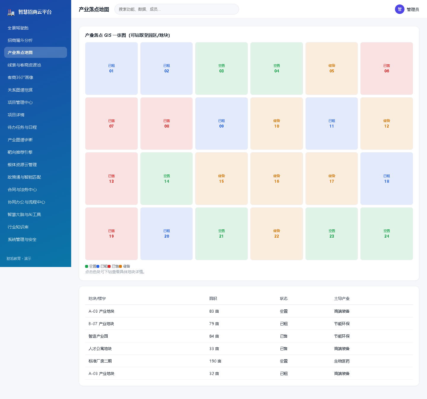Click the red 已售 legend dot
The image size is (427, 399).
click(109, 266)
